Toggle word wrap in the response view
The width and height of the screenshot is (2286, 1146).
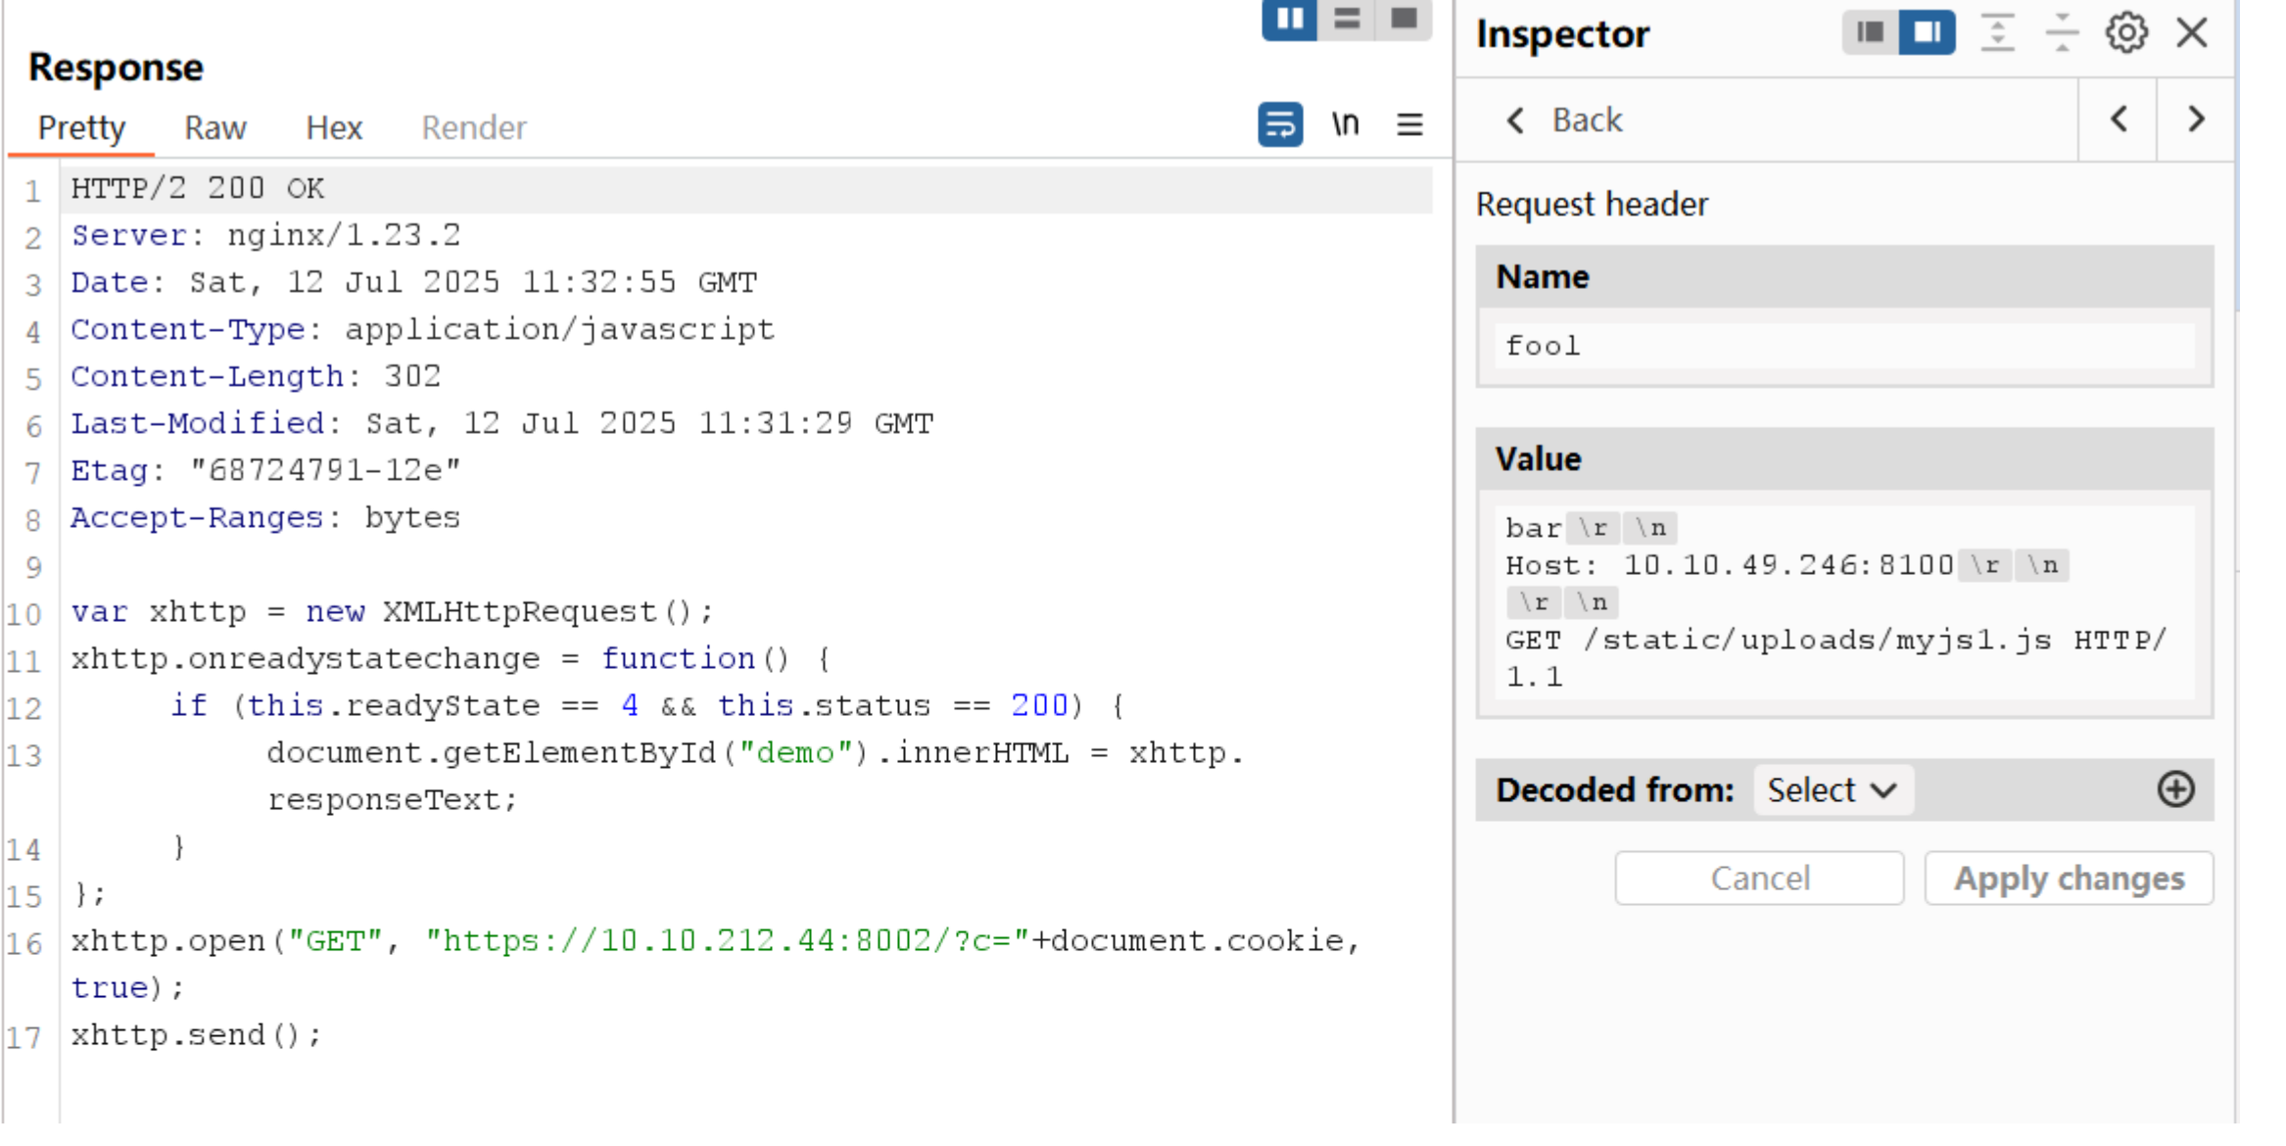pos(1281,125)
